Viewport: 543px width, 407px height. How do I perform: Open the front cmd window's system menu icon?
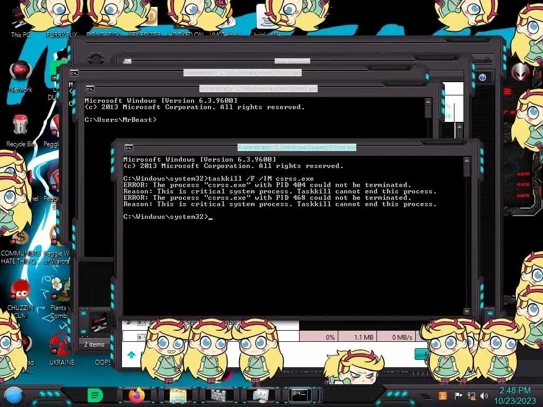click(x=128, y=148)
